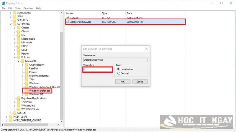236x132 pixels.
Task: Cancel the Edit DWORD dialog
Action: pos(140,82)
